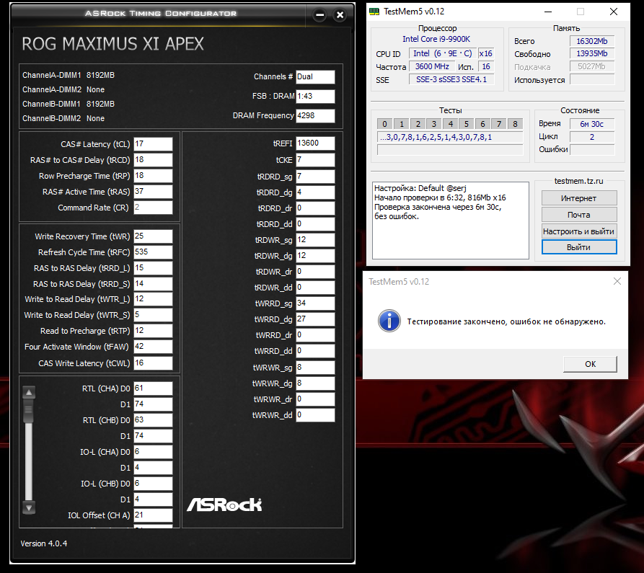Click the Four Activate Window (tFAW) field
This screenshot has width=644, height=573.
(x=153, y=347)
